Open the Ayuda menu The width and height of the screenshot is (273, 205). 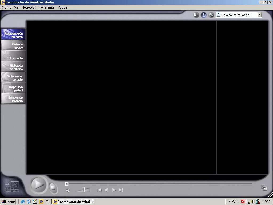coord(63,7)
